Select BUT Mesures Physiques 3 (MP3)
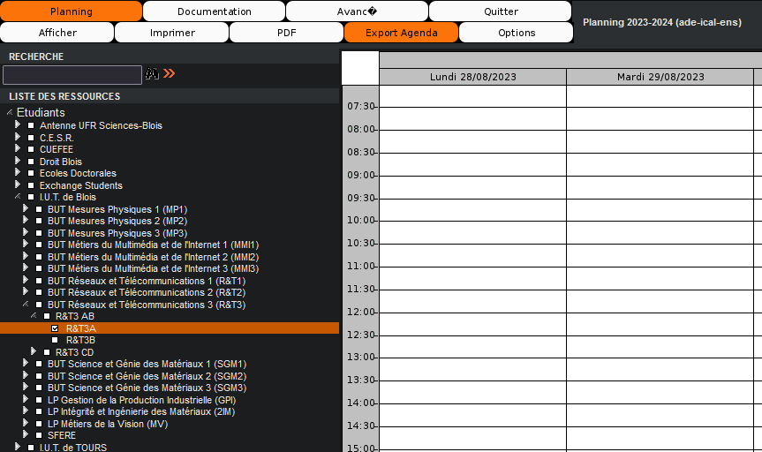The width and height of the screenshot is (762, 452). click(x=117, y=233)
